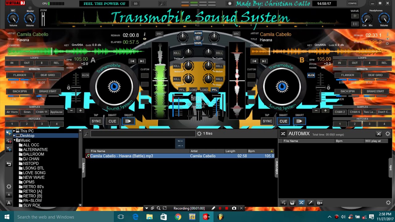This screenshot has height=222, width=395.
Task: Open File Explorer from the taskbar
Action: coord(149,217)
